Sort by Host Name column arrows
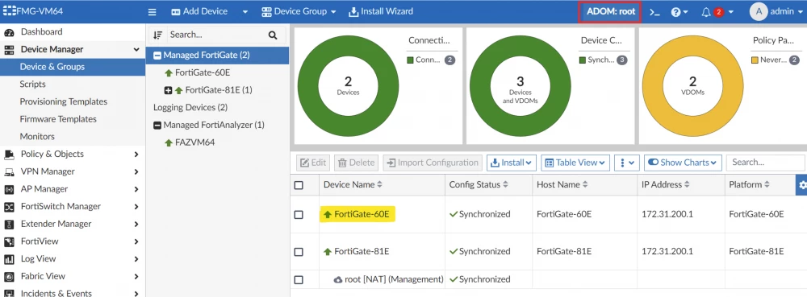 coord(585,184)
